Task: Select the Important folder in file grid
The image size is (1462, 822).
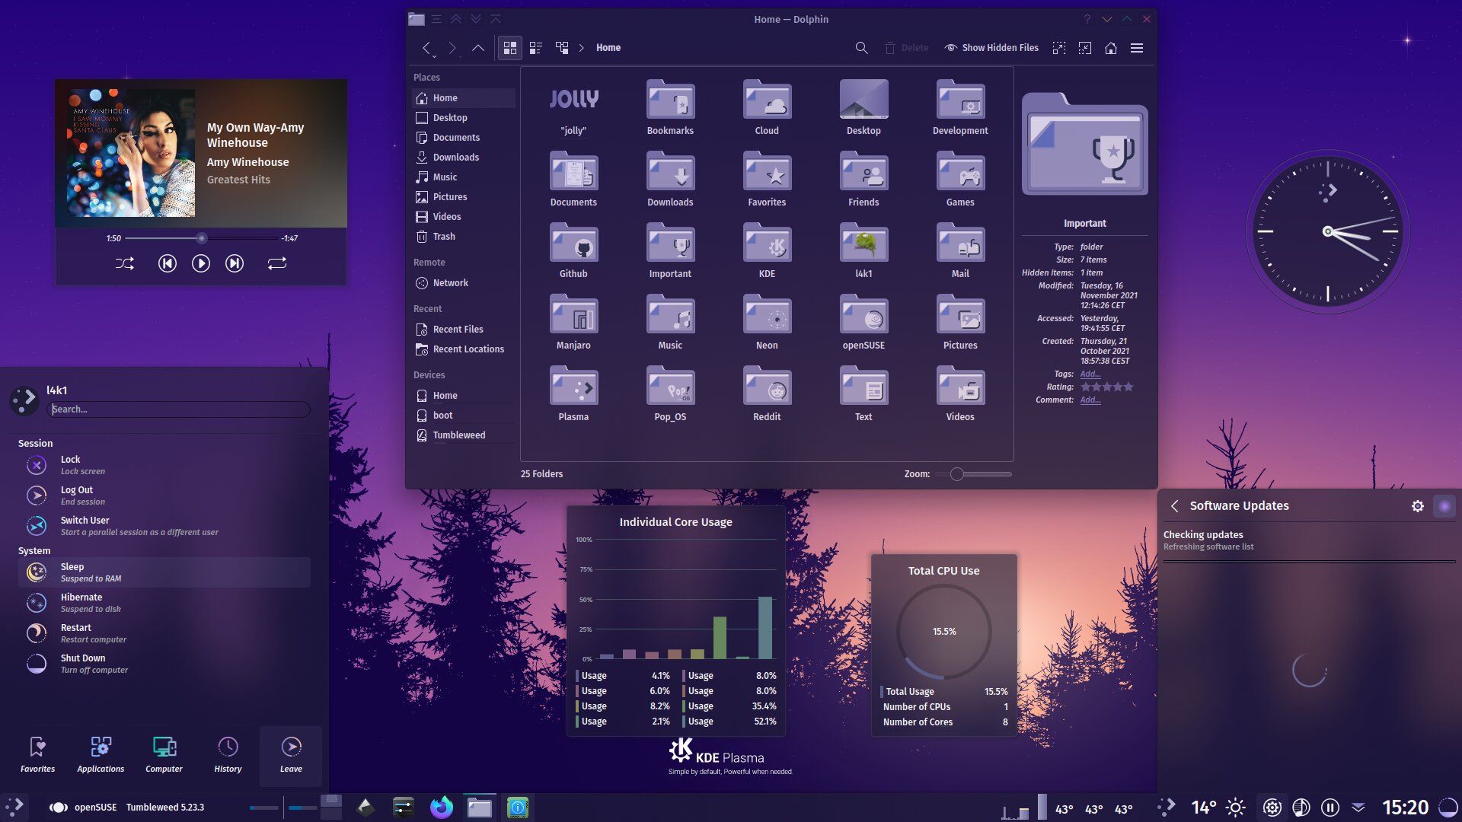Action: [670, 251]
